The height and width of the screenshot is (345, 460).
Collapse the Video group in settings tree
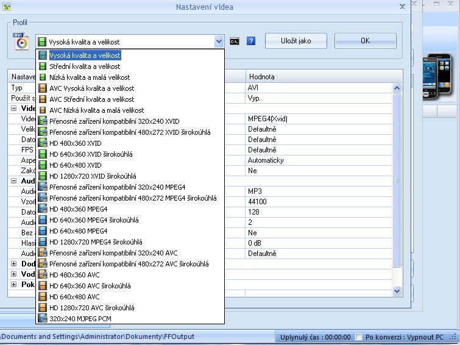click(x=14, y=108)
